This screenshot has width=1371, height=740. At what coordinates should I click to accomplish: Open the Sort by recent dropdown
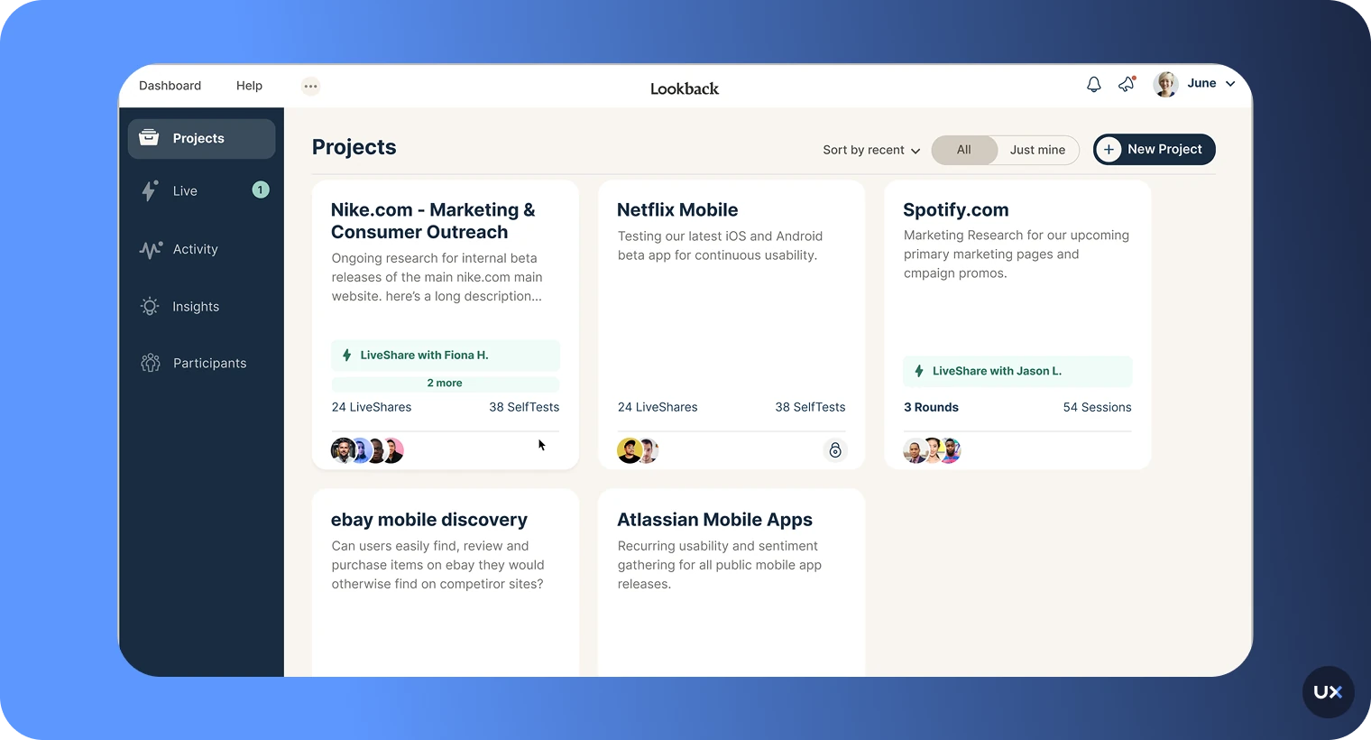click(x=871, y=150)
